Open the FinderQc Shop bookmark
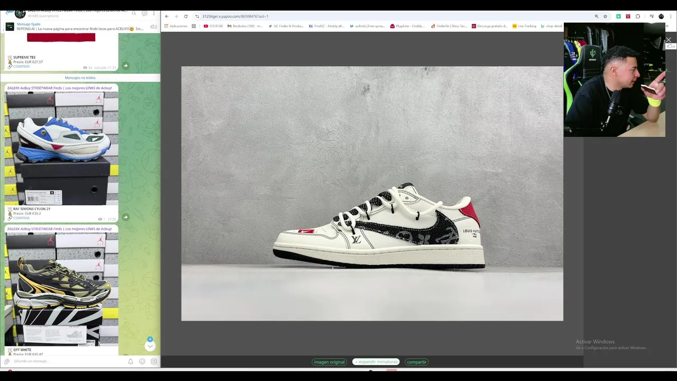This screenshot has height=381, width=677. point(449,26)
